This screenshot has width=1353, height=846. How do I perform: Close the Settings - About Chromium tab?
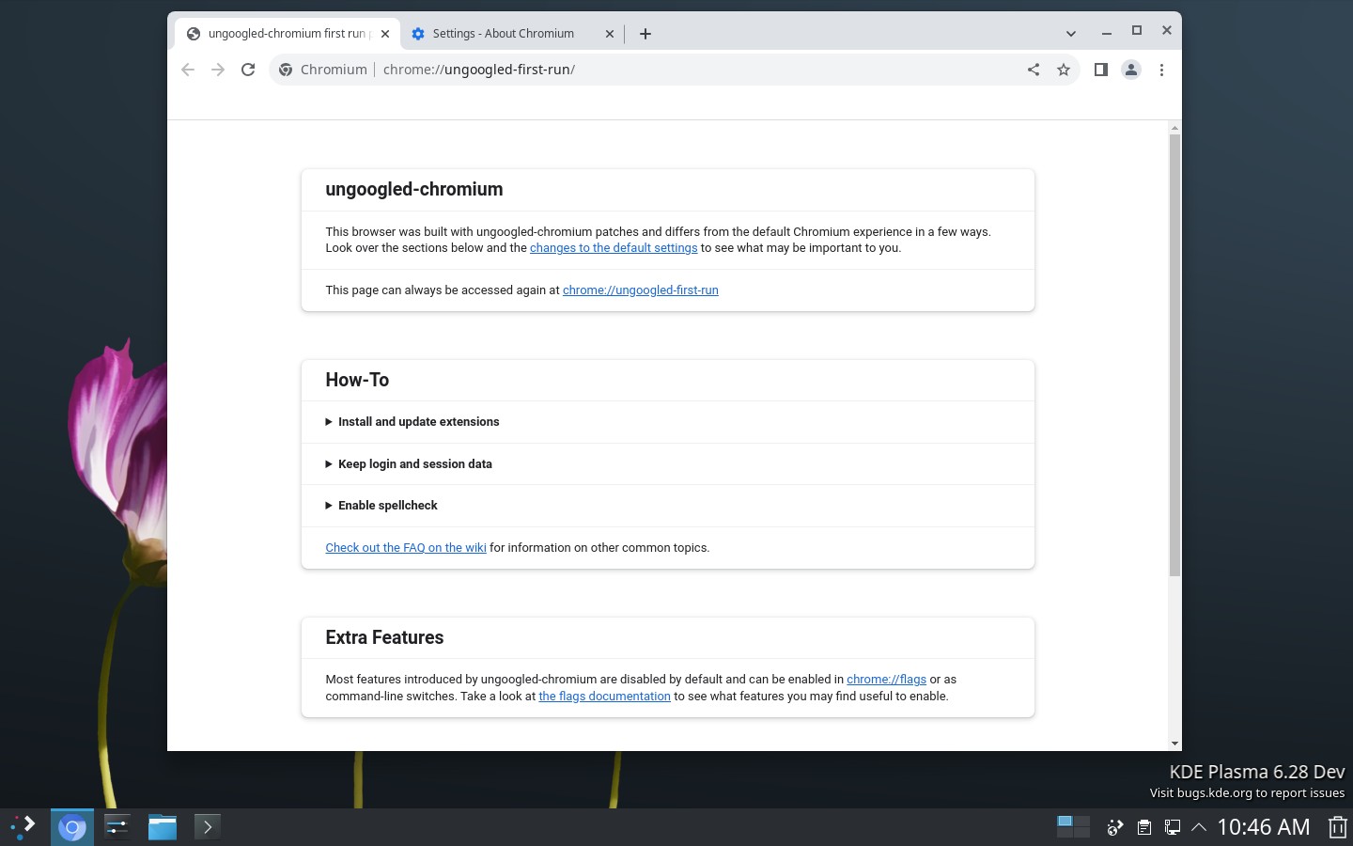coord(610,34)
